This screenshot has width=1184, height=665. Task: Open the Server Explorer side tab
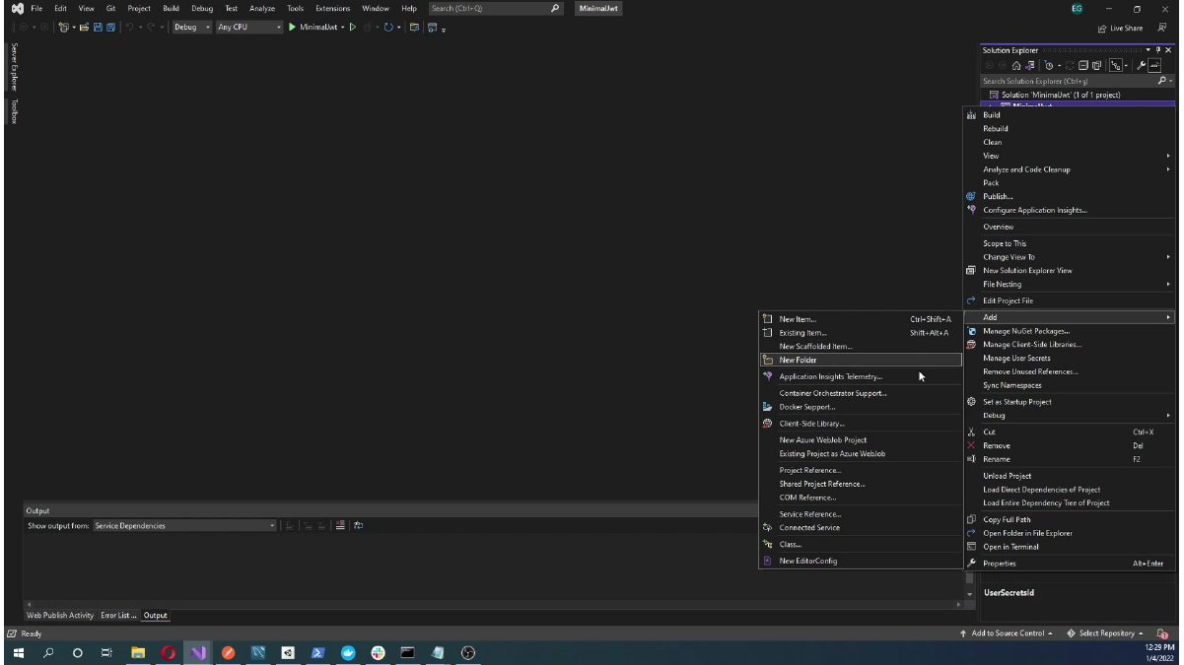click(x=14, y=66)
